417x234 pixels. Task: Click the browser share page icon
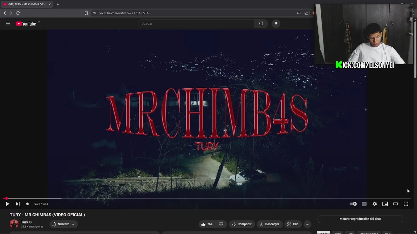tap(306, 13)
